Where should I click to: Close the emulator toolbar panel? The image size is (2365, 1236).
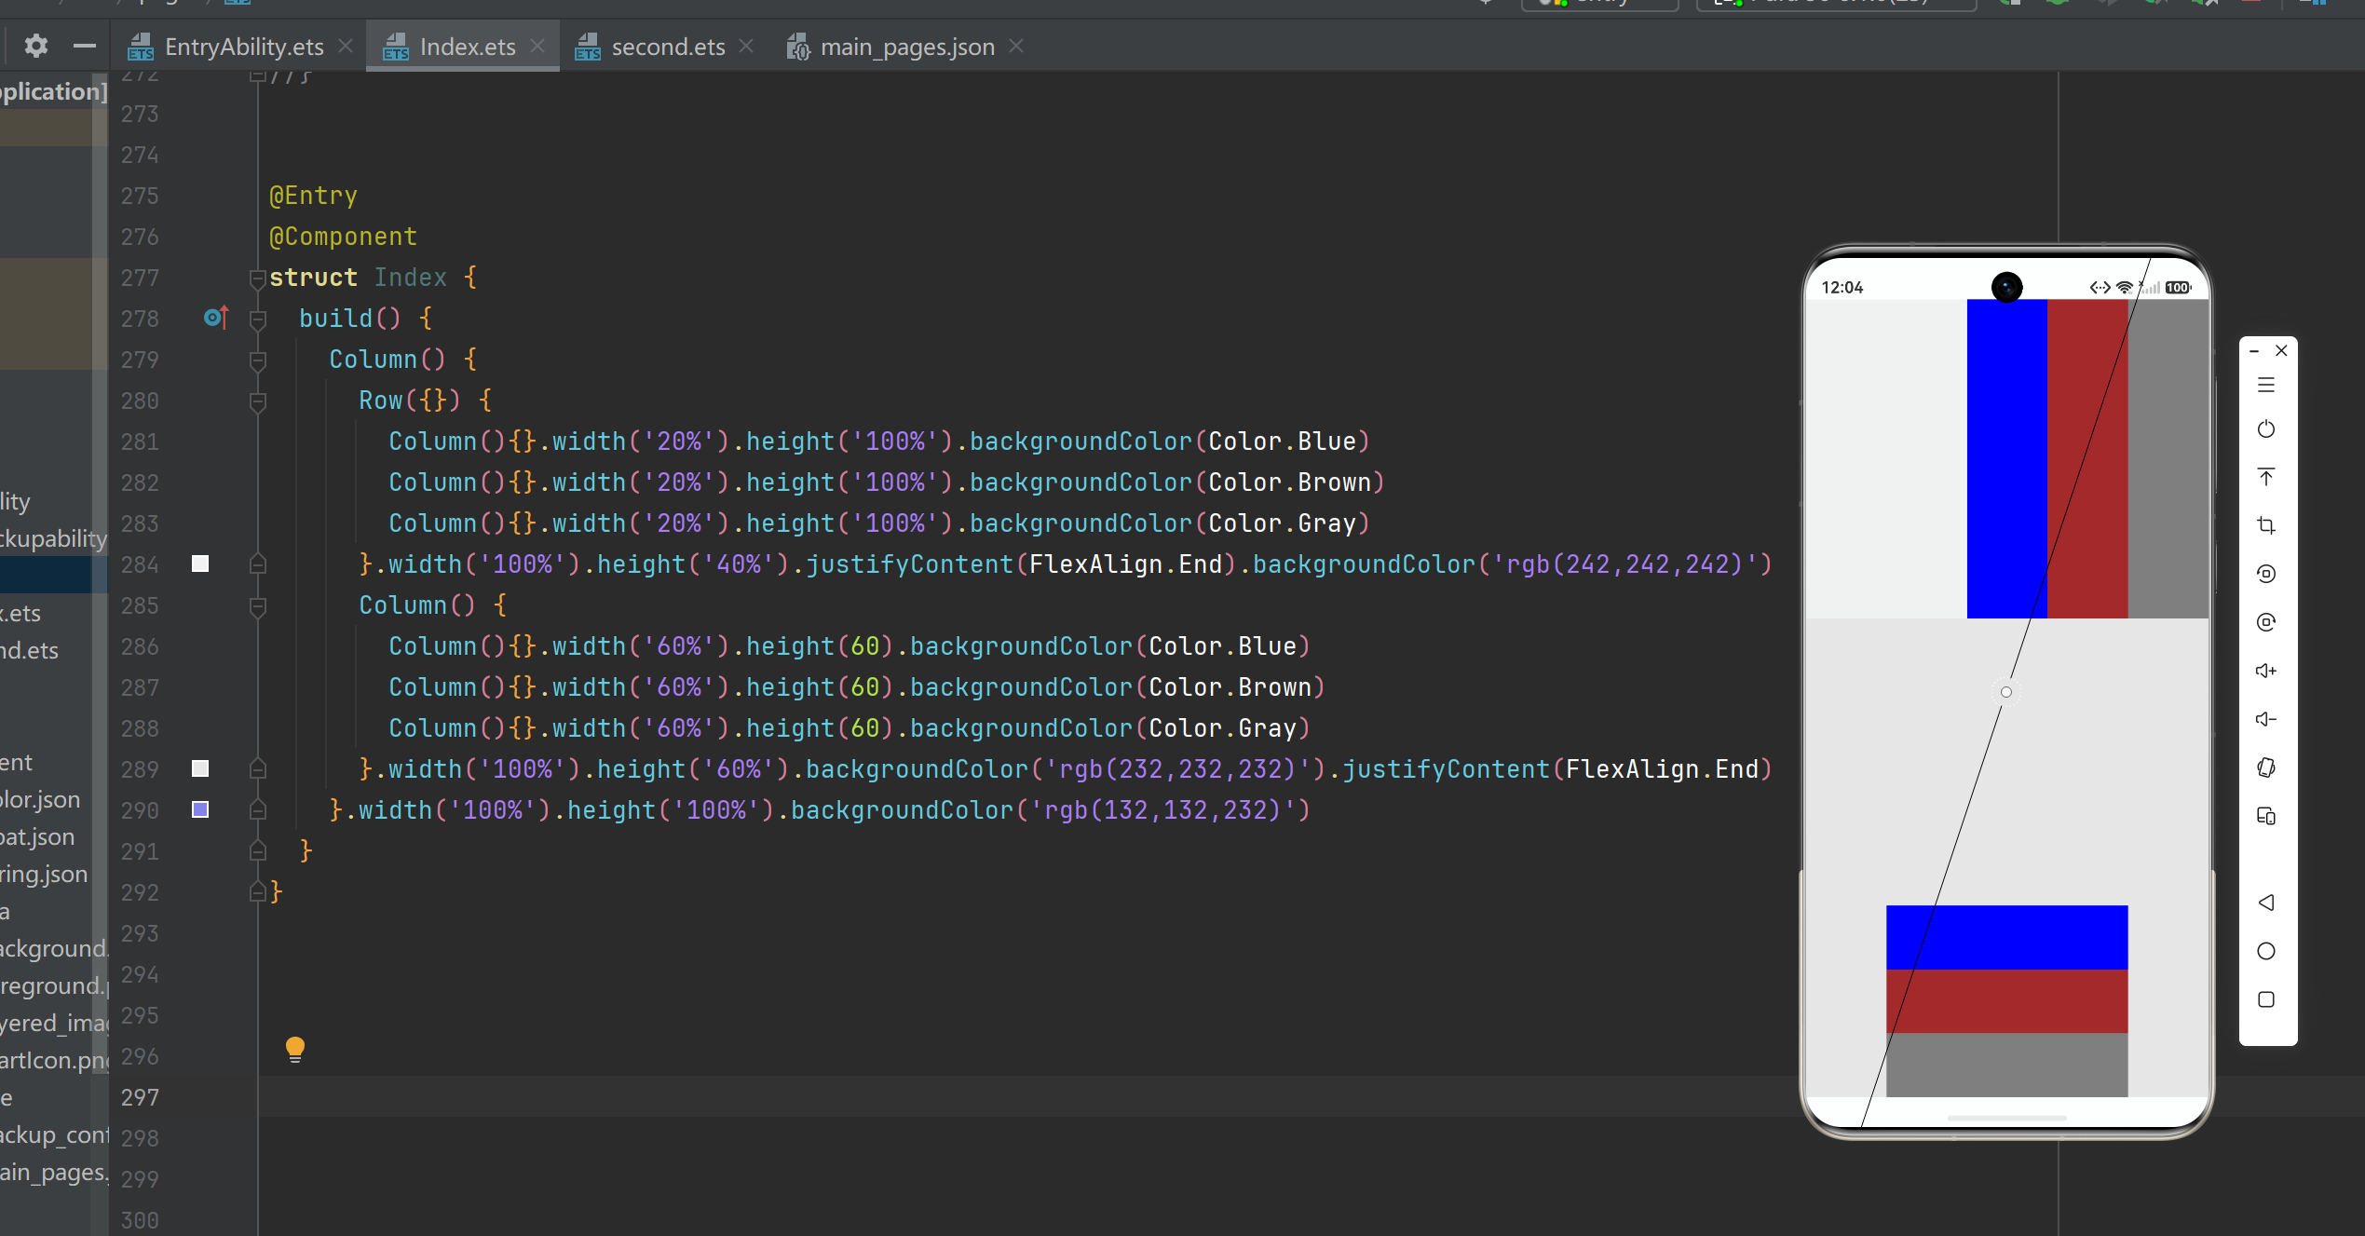click(2281, 351)
